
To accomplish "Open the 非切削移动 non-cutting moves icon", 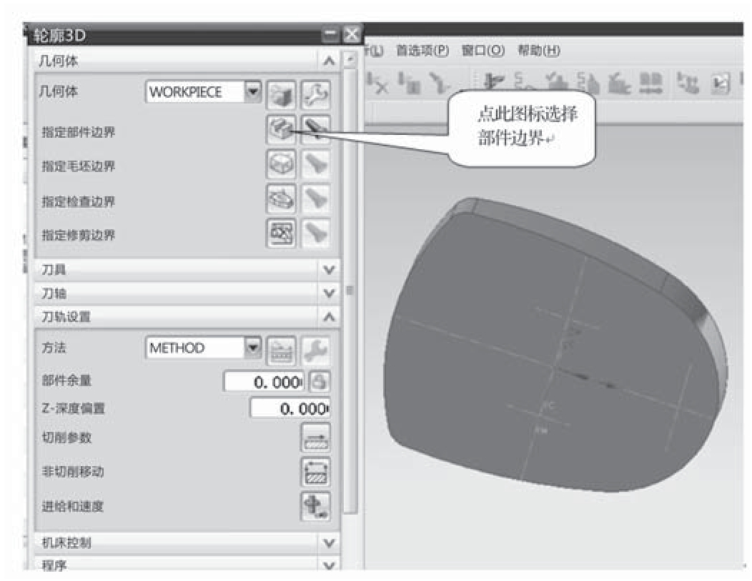I will click(x=315, y=472).
